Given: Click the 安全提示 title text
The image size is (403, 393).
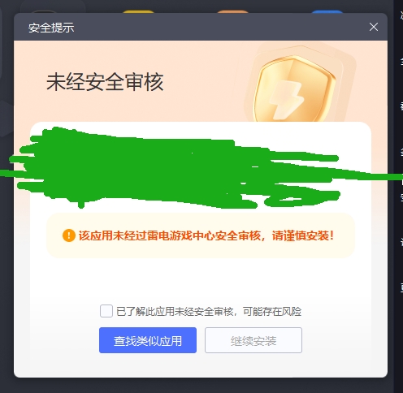Looking at the screenshot, I should tap(51, 28).
